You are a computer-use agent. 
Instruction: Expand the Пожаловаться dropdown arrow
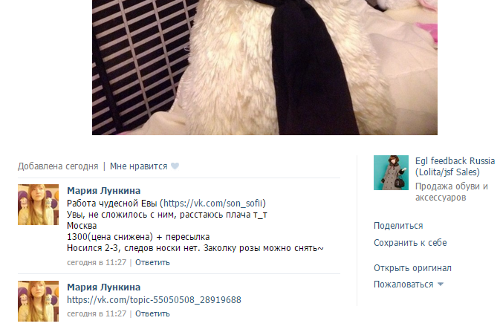[x=441, y=284]
